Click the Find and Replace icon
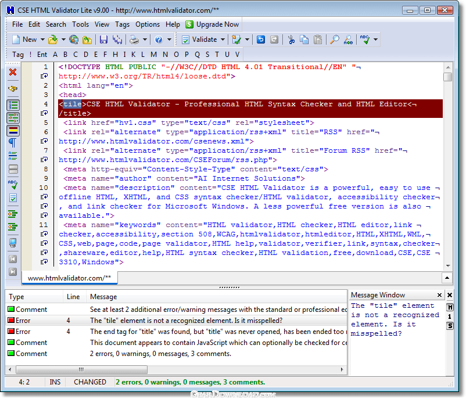This screenshot has height=399, width=466. coord(348,39)
